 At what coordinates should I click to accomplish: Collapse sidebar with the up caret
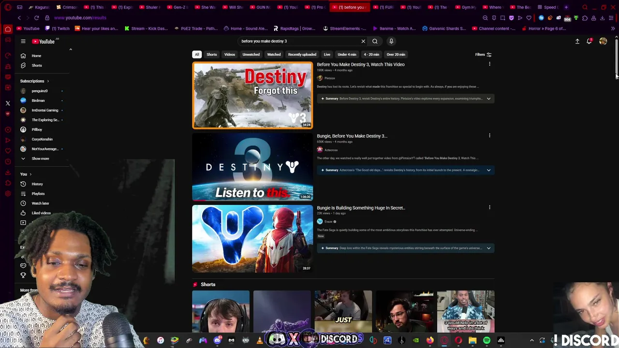click(71, 49)
